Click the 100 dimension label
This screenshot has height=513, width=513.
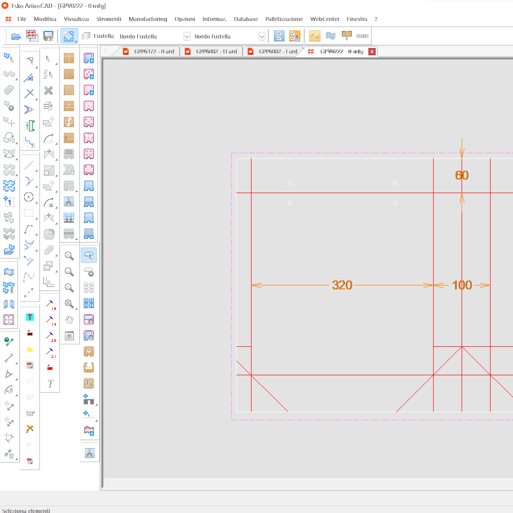(x=462, y=285)
